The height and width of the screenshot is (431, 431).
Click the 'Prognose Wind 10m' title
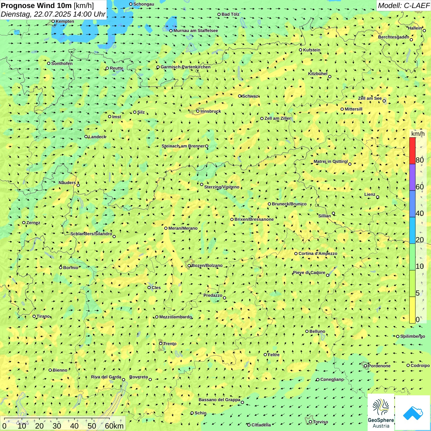click(x=36, y=6)
